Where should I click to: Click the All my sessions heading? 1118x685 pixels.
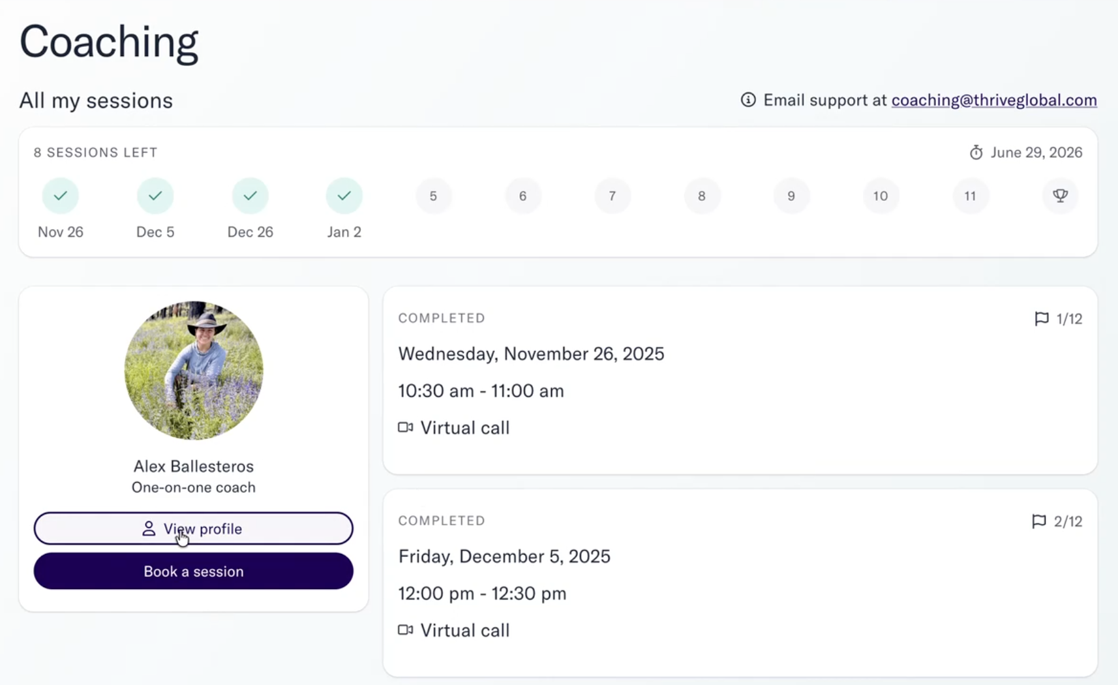point(96,100)
